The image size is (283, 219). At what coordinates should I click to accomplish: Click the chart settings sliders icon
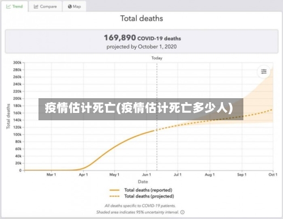pyautogui.click(x=264, y=72)
